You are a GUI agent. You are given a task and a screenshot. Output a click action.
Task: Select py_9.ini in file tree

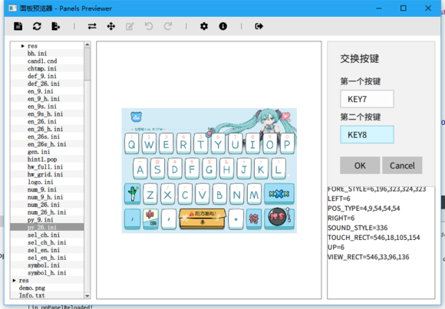(x=41, y=219)
